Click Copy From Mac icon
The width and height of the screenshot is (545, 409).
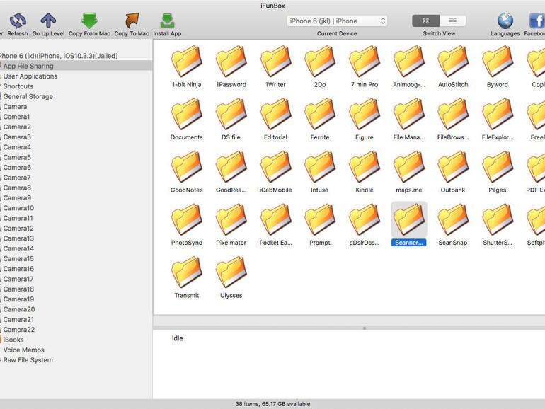pyautogui.click(x=89, y=21)
